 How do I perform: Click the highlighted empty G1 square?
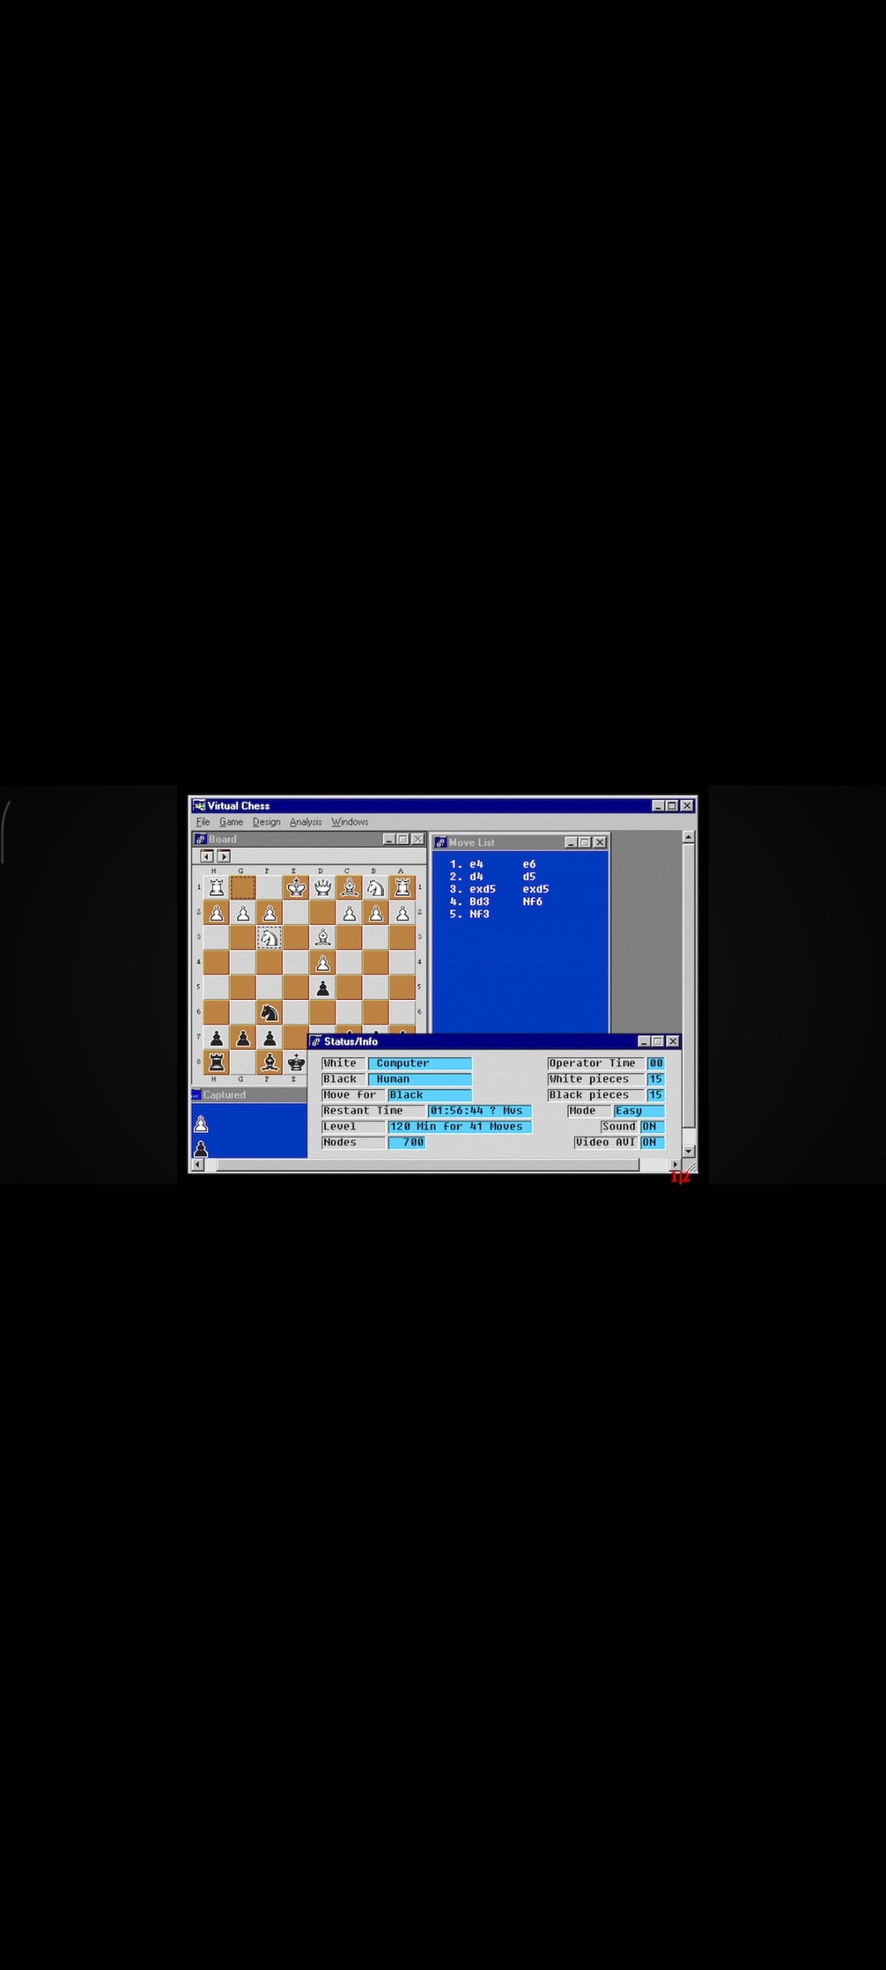tap(243, 887)
